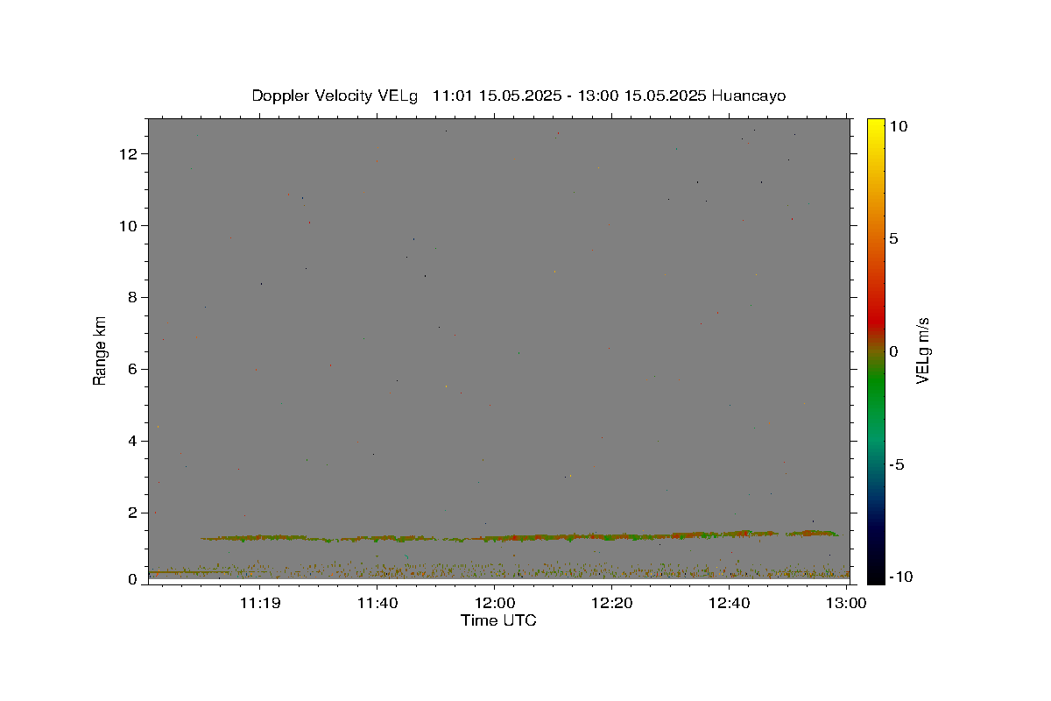Click the range axis tick label '2'
The height and width of the screenshot is (701, 1051).
tap(134, 513)
